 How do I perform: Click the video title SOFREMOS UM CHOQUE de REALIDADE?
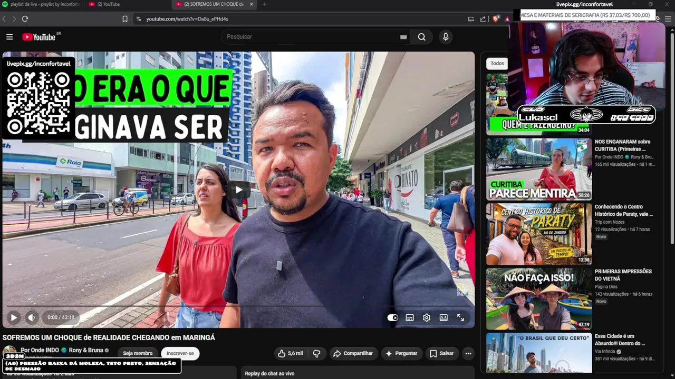pos(109,337)
